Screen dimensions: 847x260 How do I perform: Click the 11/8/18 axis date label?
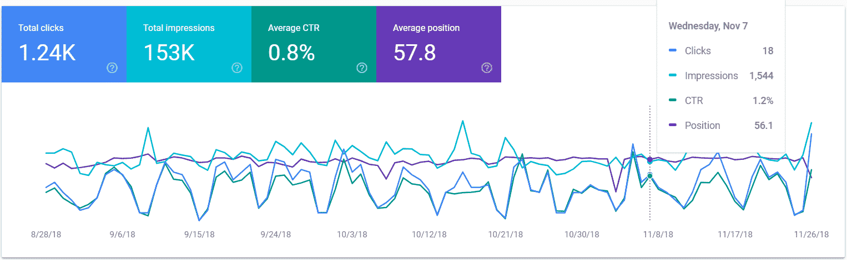click(x=658, y=235)
